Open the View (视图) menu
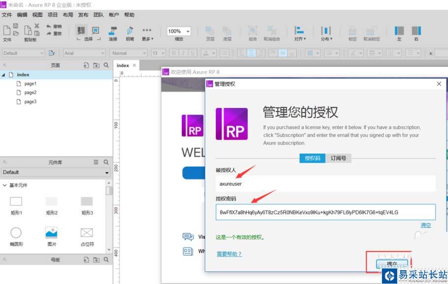Viewport: 448px width, 284px height. (37, 15)
